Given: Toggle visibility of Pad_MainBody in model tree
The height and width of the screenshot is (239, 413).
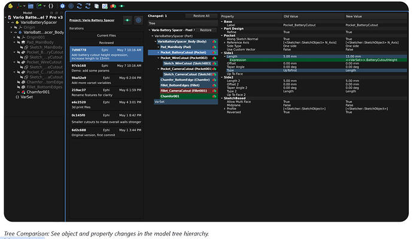Looking at the screenshot, I should click(x=19, y=42).
